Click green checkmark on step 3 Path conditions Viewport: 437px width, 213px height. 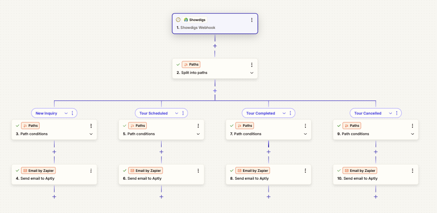[x=17, y=126]
